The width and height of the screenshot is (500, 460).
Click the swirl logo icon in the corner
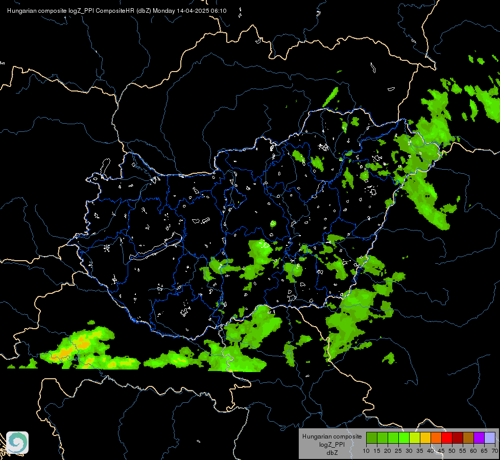point(17,443)
